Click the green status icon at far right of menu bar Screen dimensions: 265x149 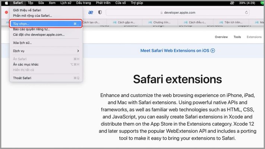(262, 3)
